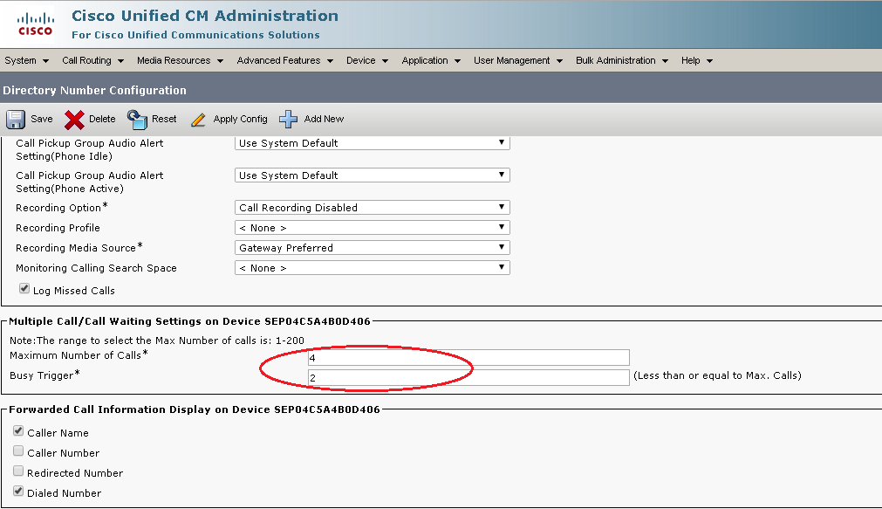The width and height of the screenshot is (882, 509).
Task: Open the Recording Media Source dropdown
Action: pyautogui.click(x=373, y=248)
